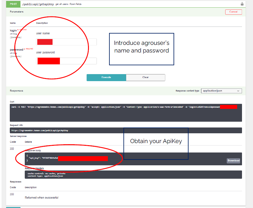
Task: Click the 'password' parameter name
Action: [16, 50]
